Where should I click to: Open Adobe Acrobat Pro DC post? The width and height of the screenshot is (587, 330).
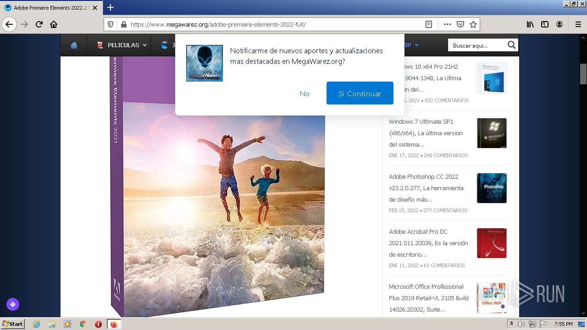[x=428, y=243]
